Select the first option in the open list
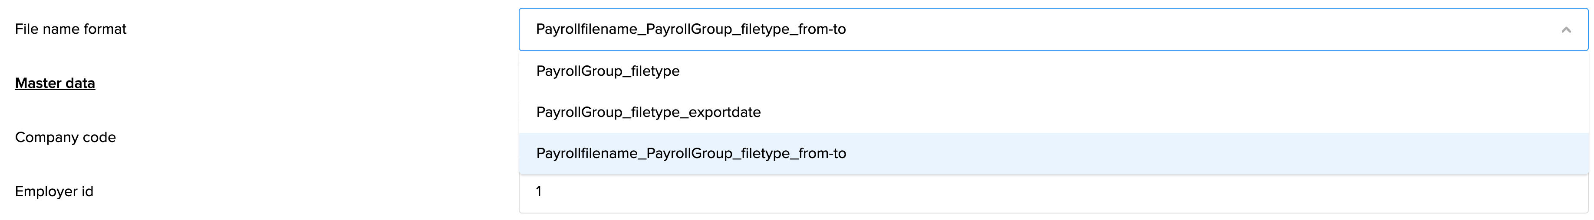 point(608,71)
